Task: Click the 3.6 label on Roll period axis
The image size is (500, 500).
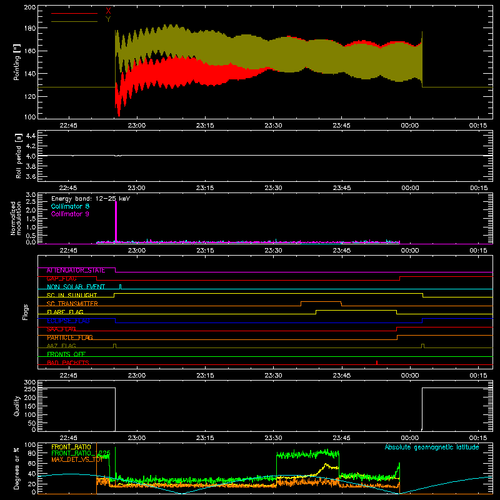Action: (31, 176)
